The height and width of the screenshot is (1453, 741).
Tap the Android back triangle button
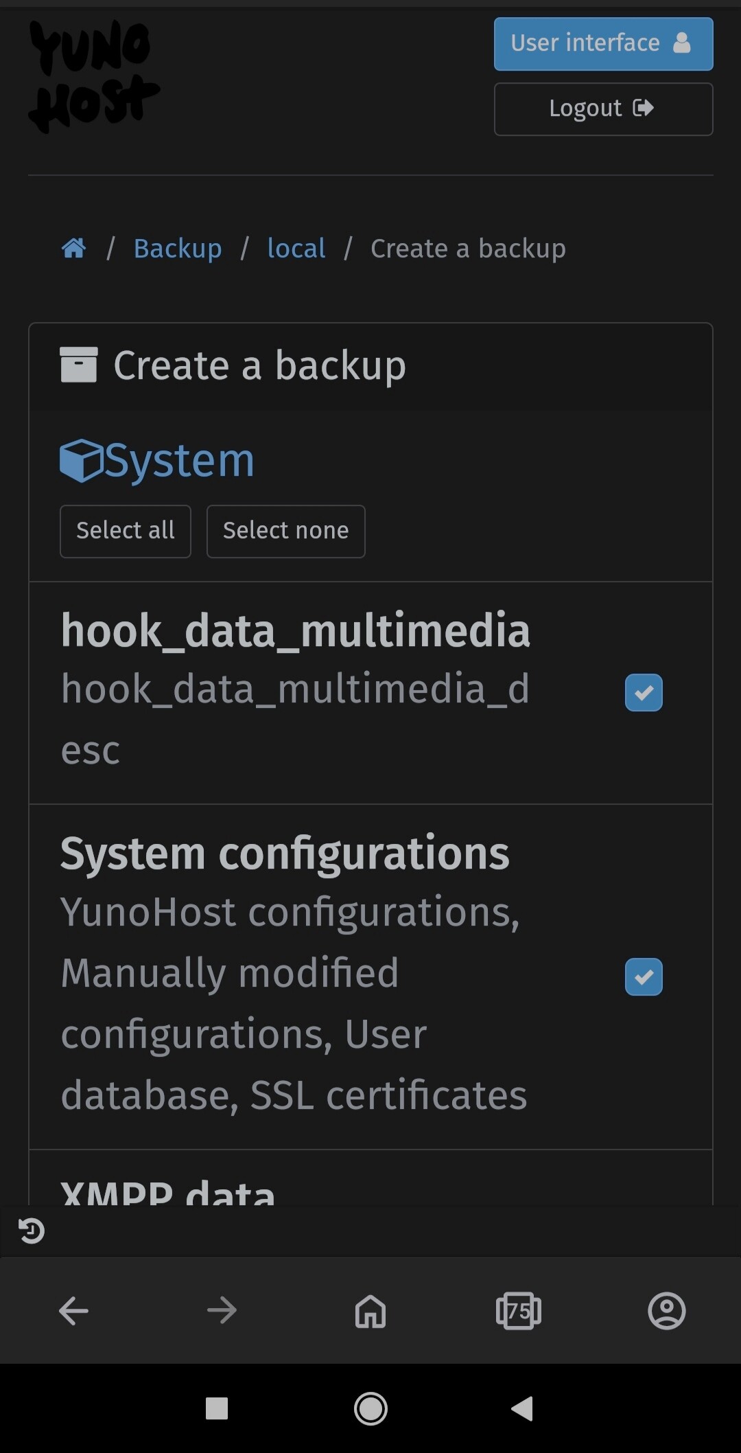pos(522,1408)
